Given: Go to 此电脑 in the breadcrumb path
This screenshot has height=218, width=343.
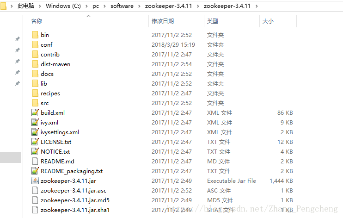Looking at the screenshot, I should 26,6.
